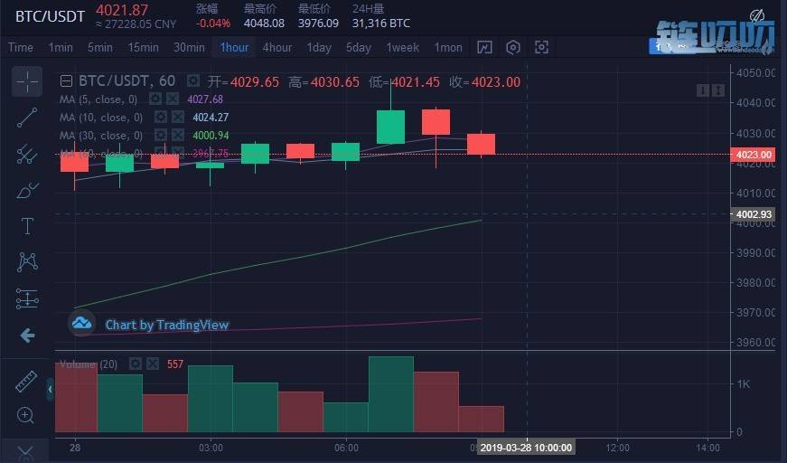Click the 03:00 time axis label
Viewport: 787px width, 463px height.
tap(211, 448)
